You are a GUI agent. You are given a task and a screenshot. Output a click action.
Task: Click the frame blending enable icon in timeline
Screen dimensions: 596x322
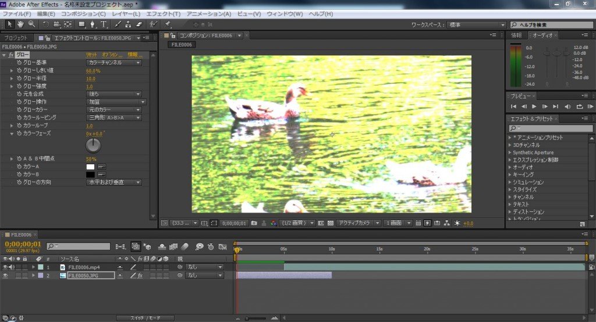click(x=173, y=247)
